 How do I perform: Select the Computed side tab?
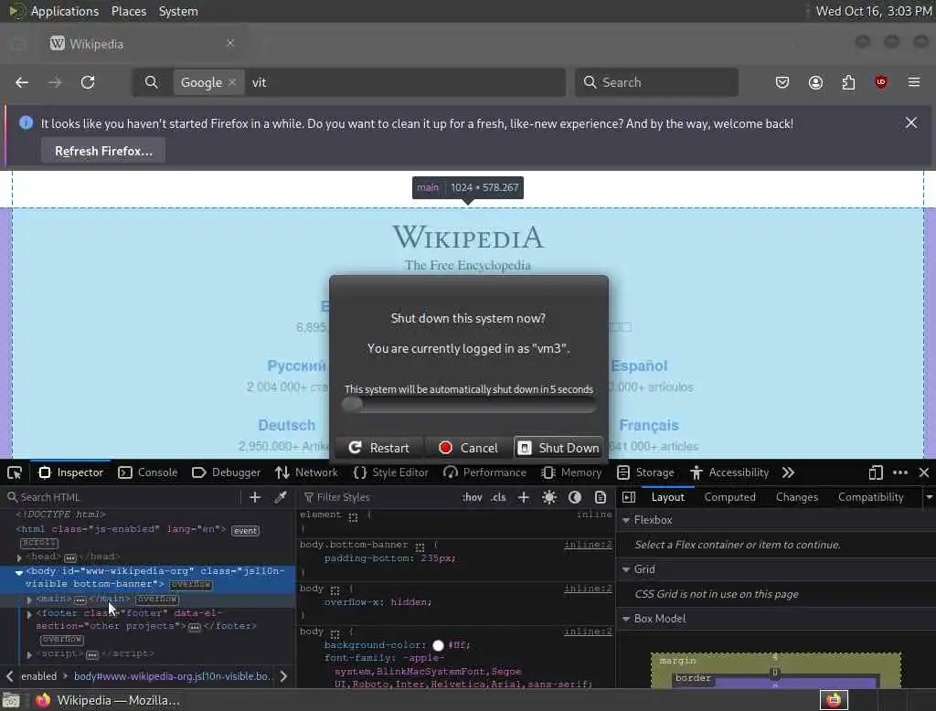coord(729,496)
